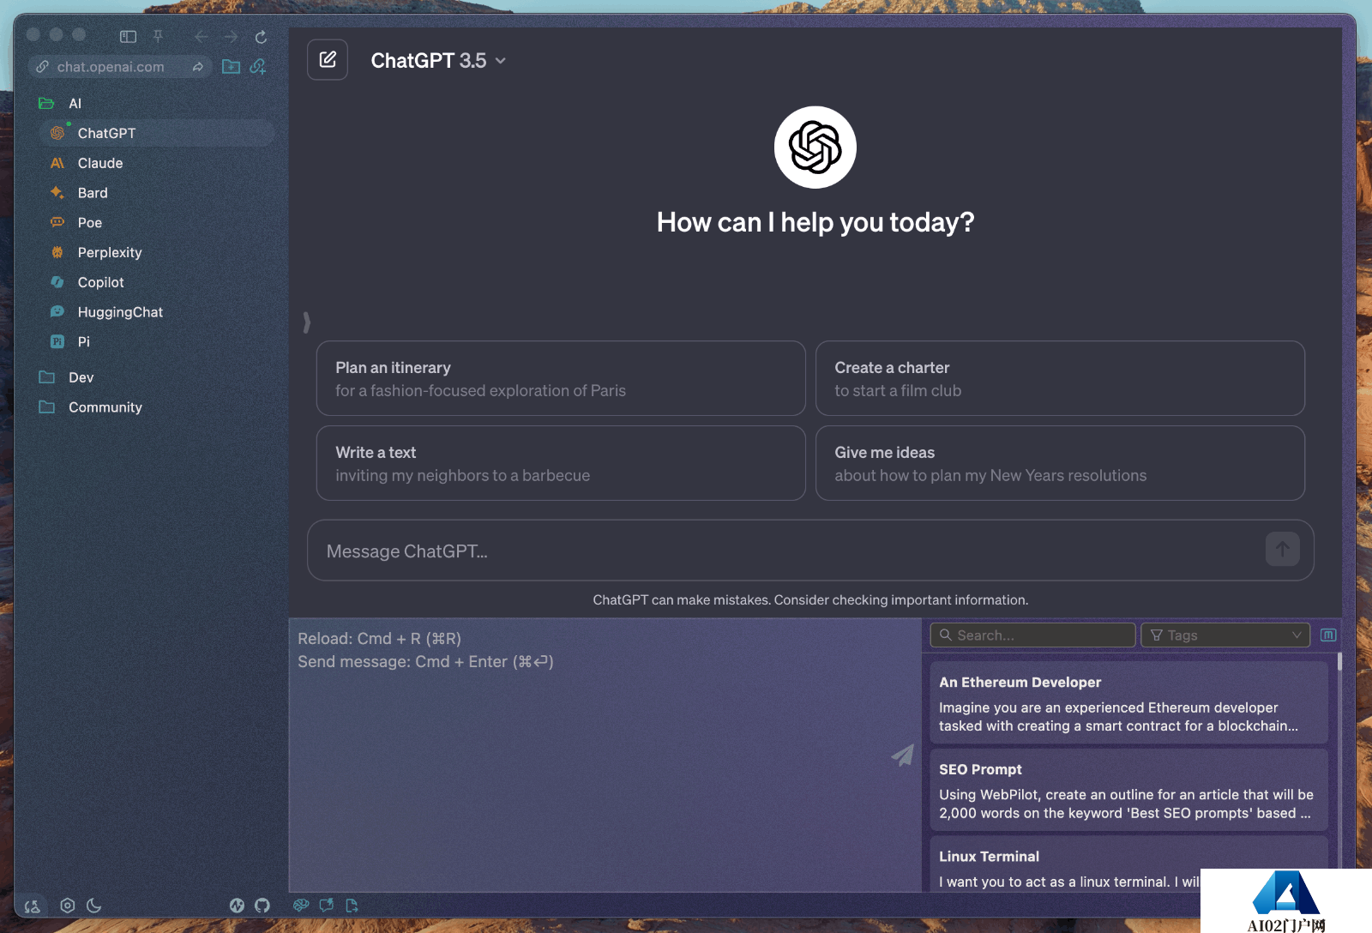Image resolution: width=1372 pixels, height=933 pixels.
Task: Pin the window with pushpin icon
Action: (x=158, y=37)
